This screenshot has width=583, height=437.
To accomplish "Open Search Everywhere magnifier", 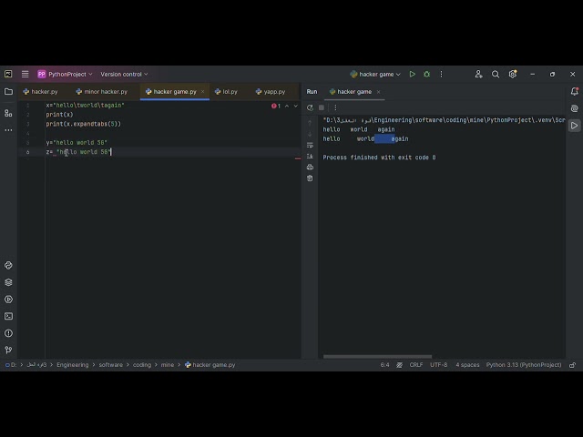I will point(496,75).
